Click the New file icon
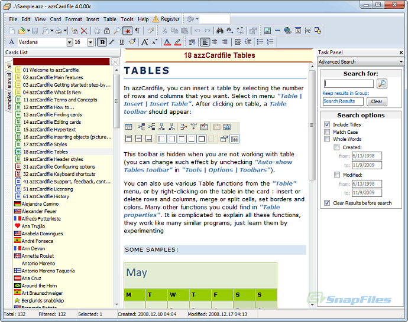The width and height of the screenshot is (408, 322). pyautogui.click(x=12, y=31)
